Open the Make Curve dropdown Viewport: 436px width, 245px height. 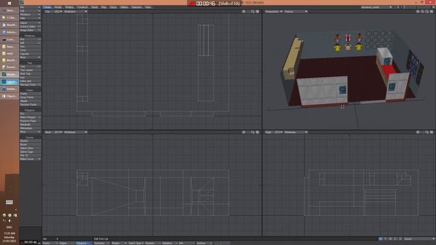30,159
